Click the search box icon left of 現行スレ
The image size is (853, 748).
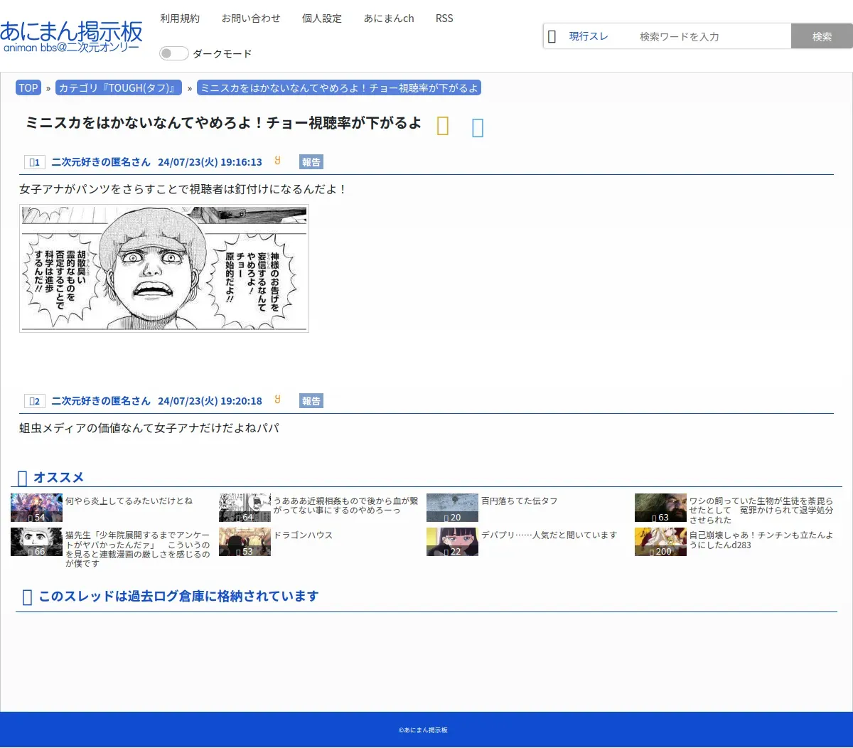(552, 36)
